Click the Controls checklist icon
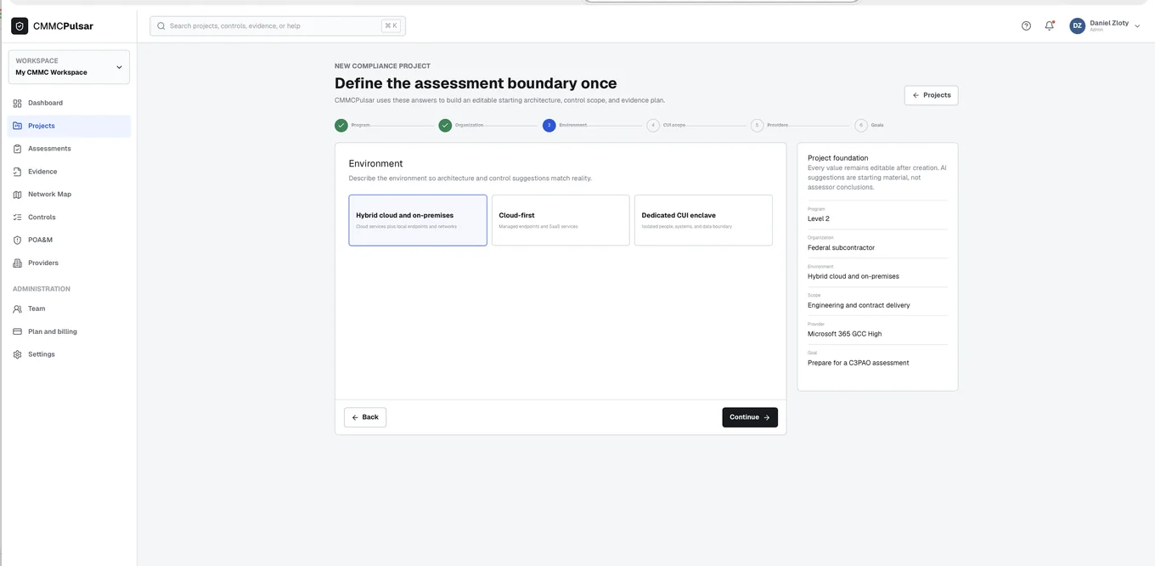 [x=17, y=218]
